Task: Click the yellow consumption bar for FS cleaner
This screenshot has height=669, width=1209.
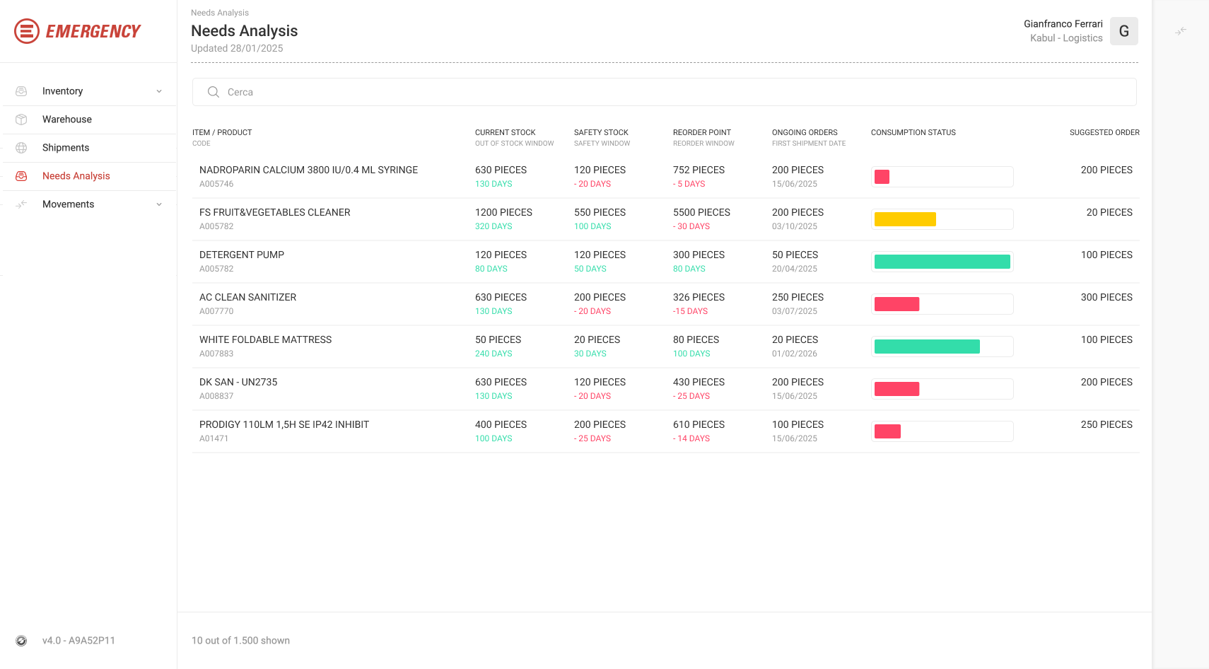Action: click(905, 219)
